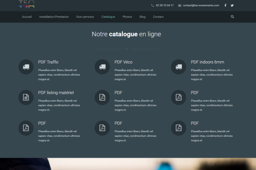The image size is (256, 170).
Task: Open the Contact menu item
Action: click(x=158, y=17)
